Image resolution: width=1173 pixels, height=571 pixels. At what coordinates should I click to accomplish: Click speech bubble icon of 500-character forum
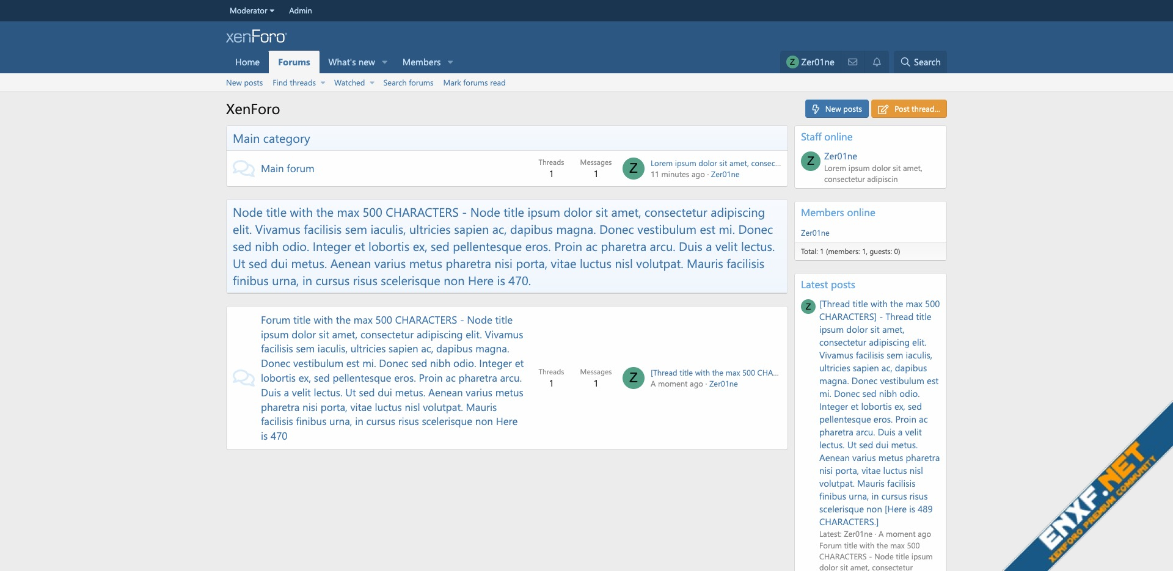[244, 378]
